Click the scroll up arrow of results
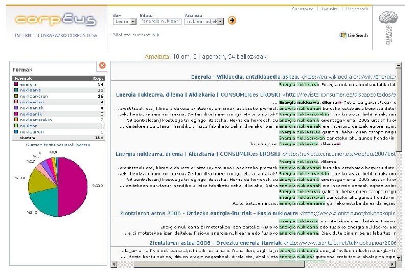The height and width of the screenshot is (276, 414). pos(399,65)
